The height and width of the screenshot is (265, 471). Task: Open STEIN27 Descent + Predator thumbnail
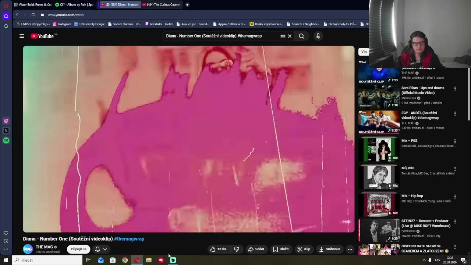379,230
